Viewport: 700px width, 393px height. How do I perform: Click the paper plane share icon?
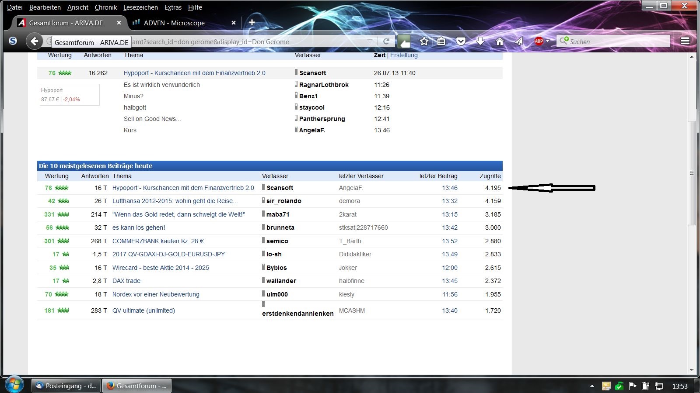pyautogui.click(x=519, y=41)
